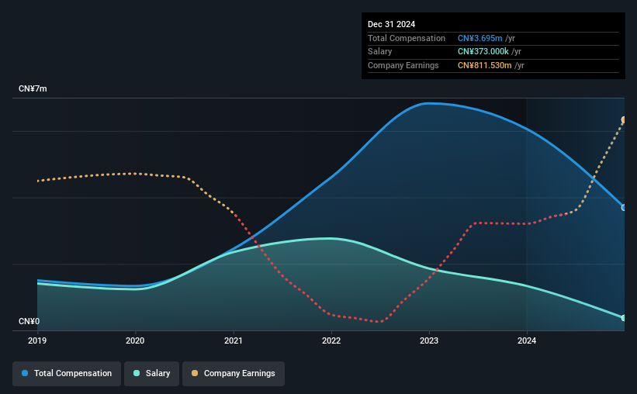Click the Dec 31 2024 tooltip date
Screen dimensions: 637x394
coord(391,24)
